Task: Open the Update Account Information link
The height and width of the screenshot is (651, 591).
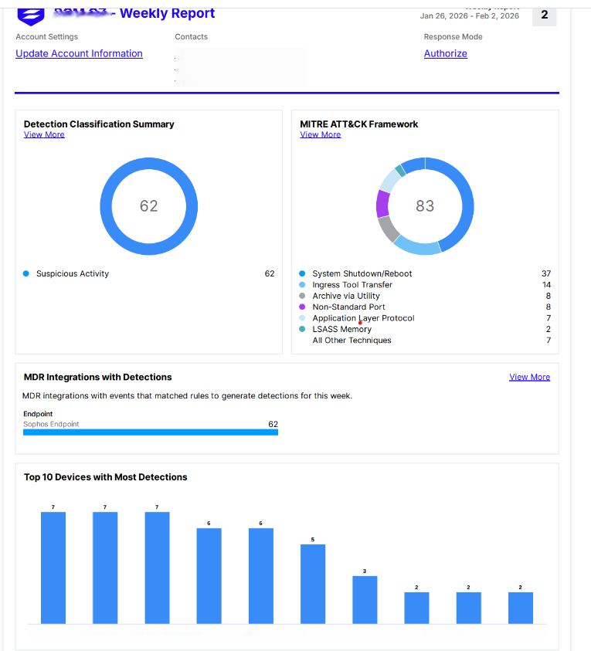Action: click(x=79, y=53)
